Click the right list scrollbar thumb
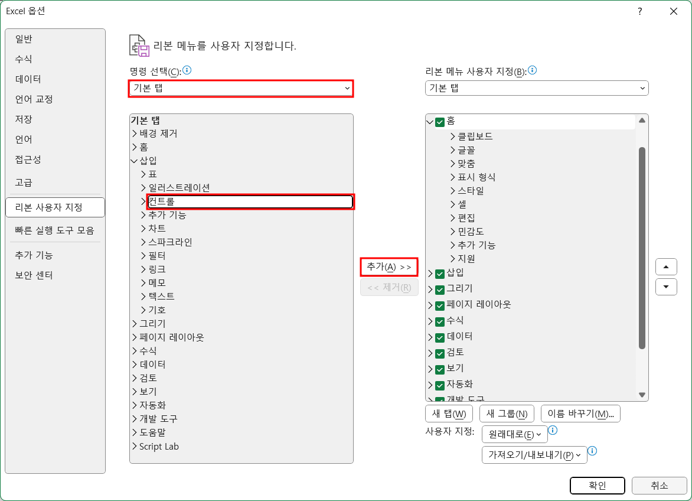This screenshot has height=501, width=692. (x=642, y=248)
